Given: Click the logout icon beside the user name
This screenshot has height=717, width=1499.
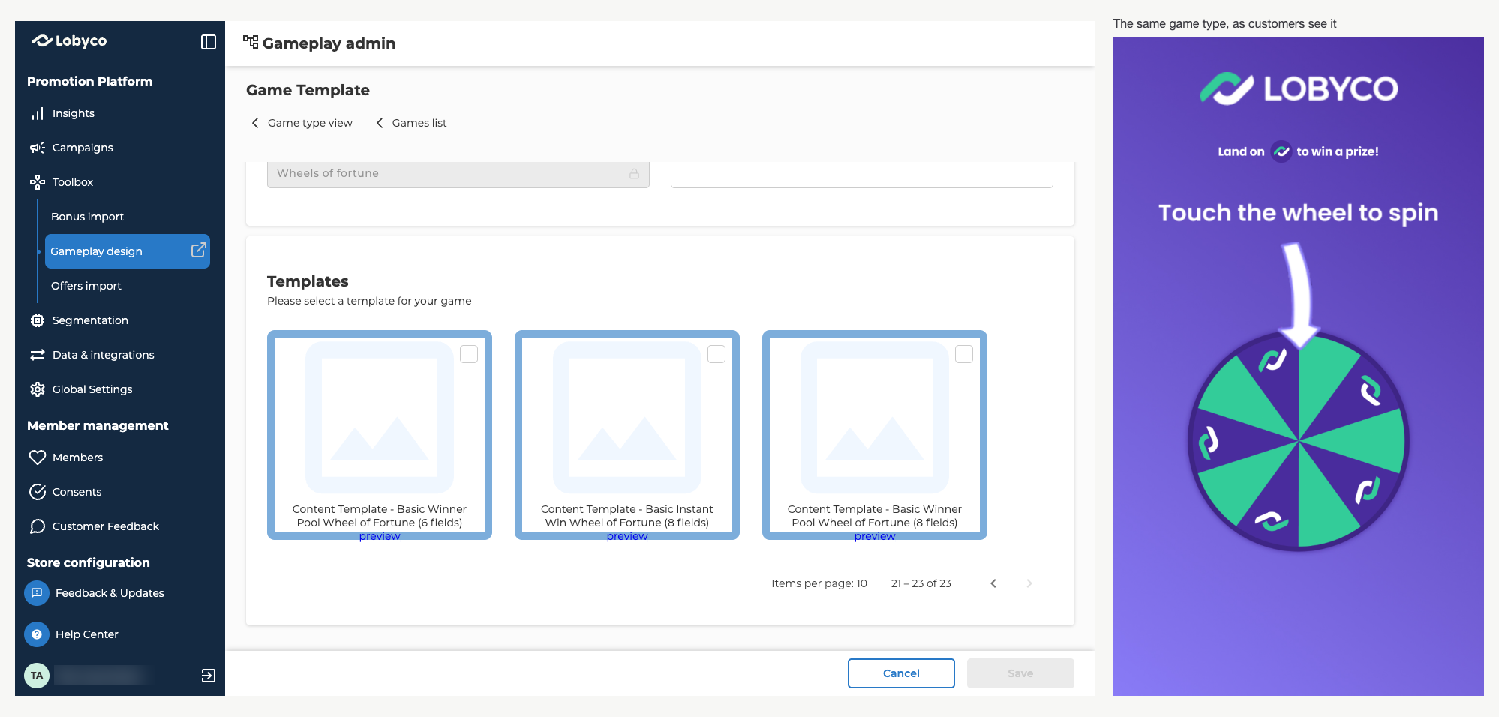Looking at the screenshot, I should coord(209,676).
